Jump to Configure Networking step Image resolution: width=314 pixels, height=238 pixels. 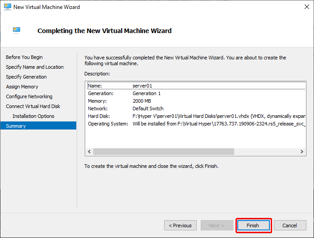coord(29,96)
